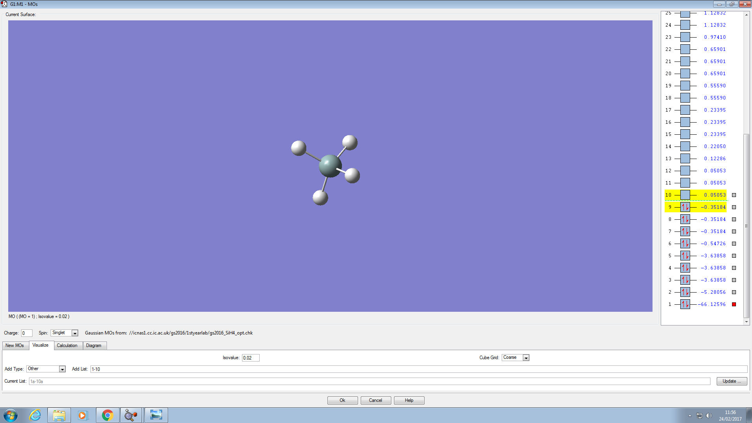The width and height of the screenshot is (752, 423).
Task: Select the orbital box for MO 16
Action: [685, 122]
